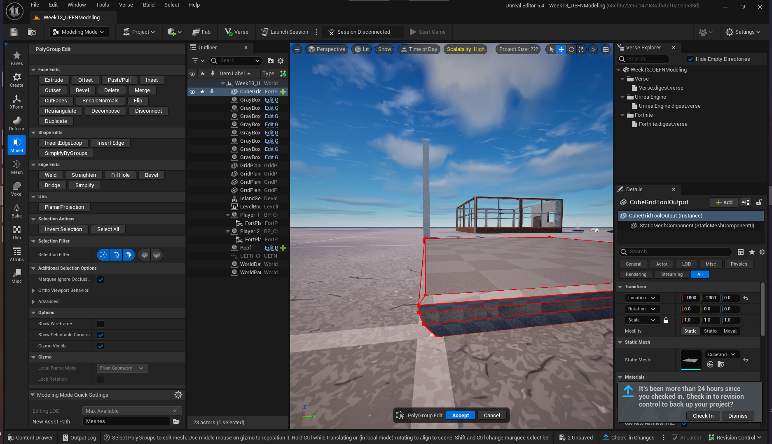The width and height of the screenshot is (772, 444).
Task: Open the Create tool palette
Action: [x=16, y=80]
